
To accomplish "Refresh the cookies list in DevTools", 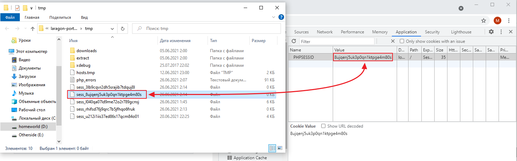I will point(293,41).
